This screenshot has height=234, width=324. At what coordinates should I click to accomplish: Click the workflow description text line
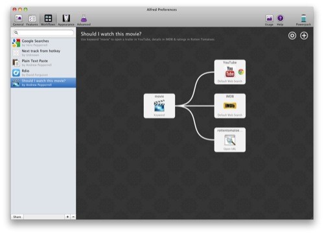[x=148, y=40]
